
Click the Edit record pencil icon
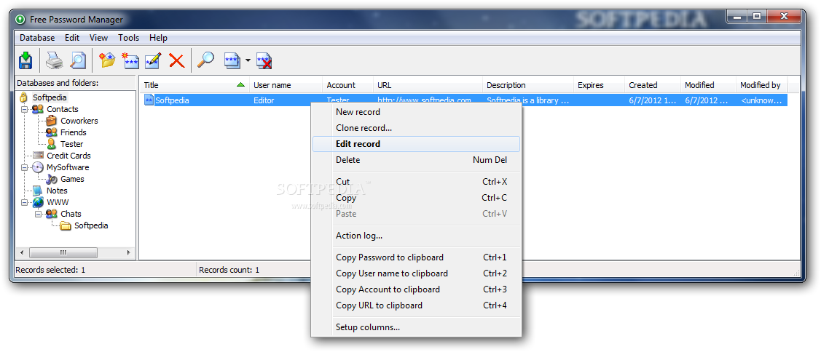pos(153,60)
